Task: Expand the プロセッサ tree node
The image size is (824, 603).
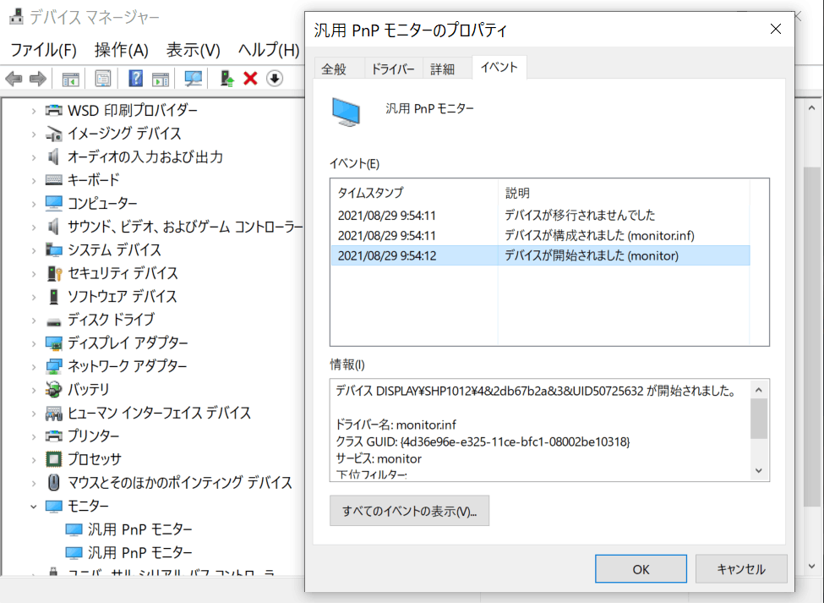Action: (34, 459)
